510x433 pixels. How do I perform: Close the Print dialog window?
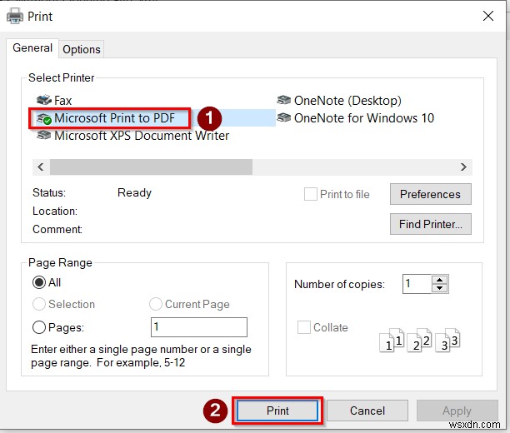pyautogui.click(x=487, y=16)
